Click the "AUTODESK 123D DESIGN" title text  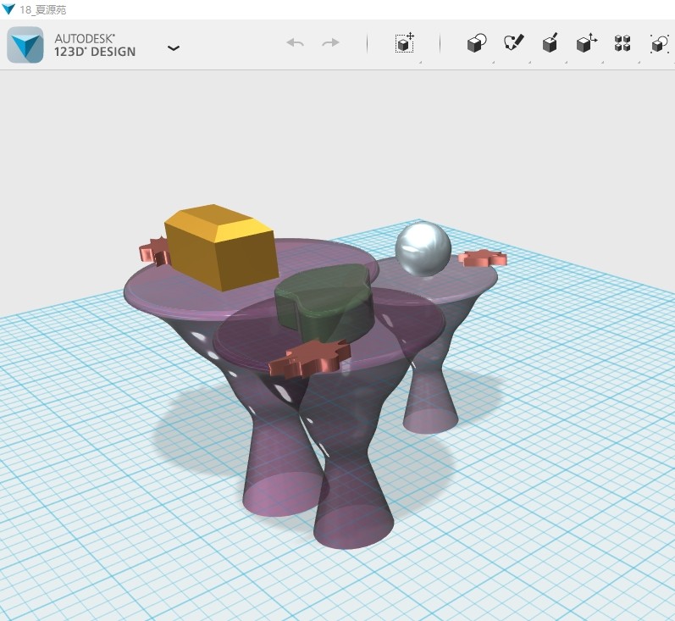point(95,45)
